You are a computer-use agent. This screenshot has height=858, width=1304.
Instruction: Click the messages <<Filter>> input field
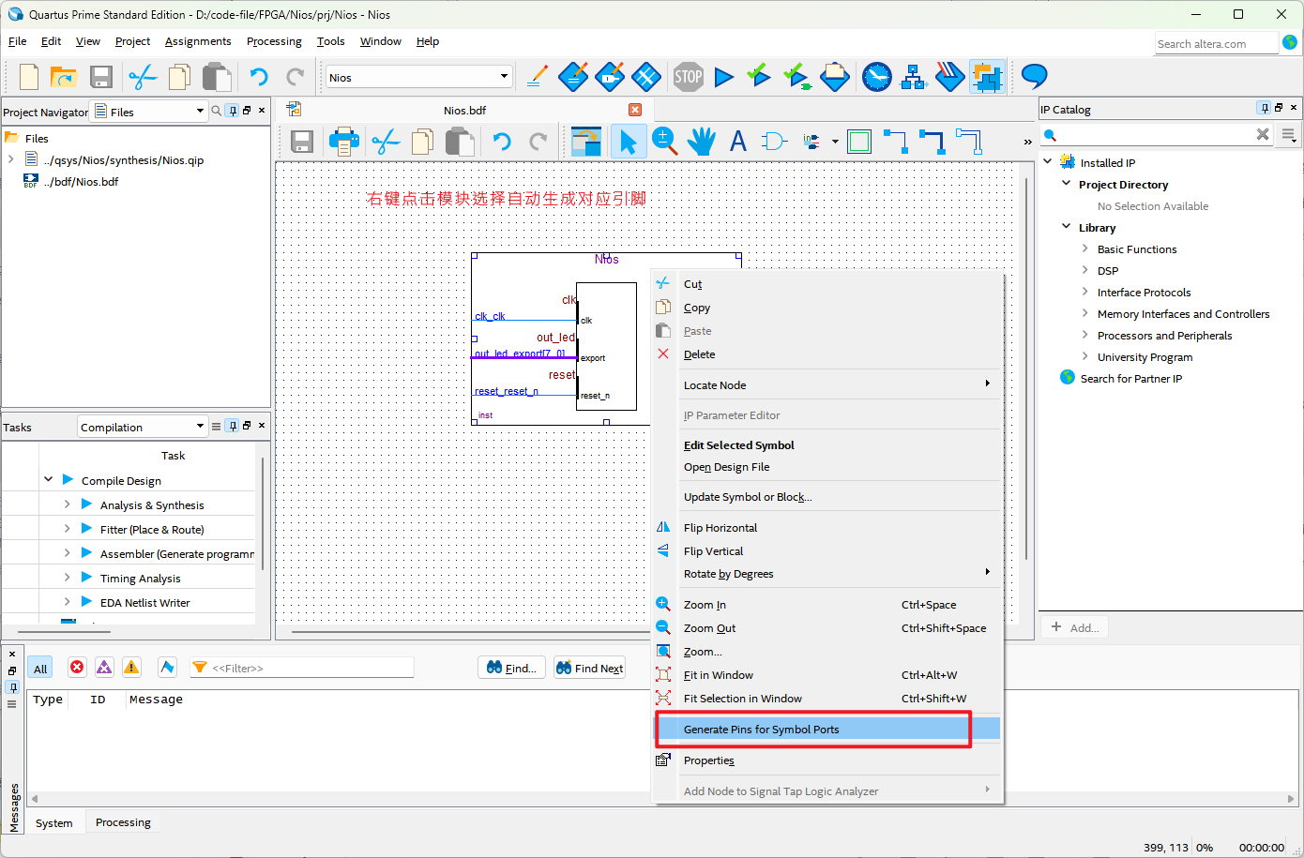(x=302, y=668)
